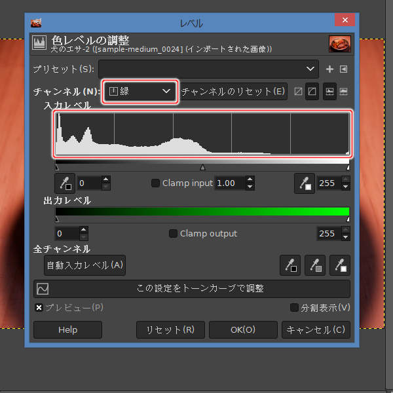
Task: Open the プリセット(S) dropdown
Action: (x=208, y=69)
